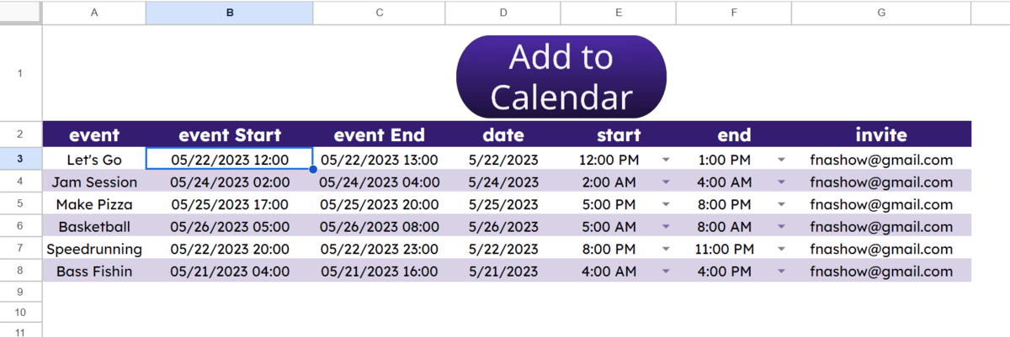The width and height of the screenshot is (1010, 337).
Task: Open end time dropdown for Bass Fishin
Action: point(781,271)
